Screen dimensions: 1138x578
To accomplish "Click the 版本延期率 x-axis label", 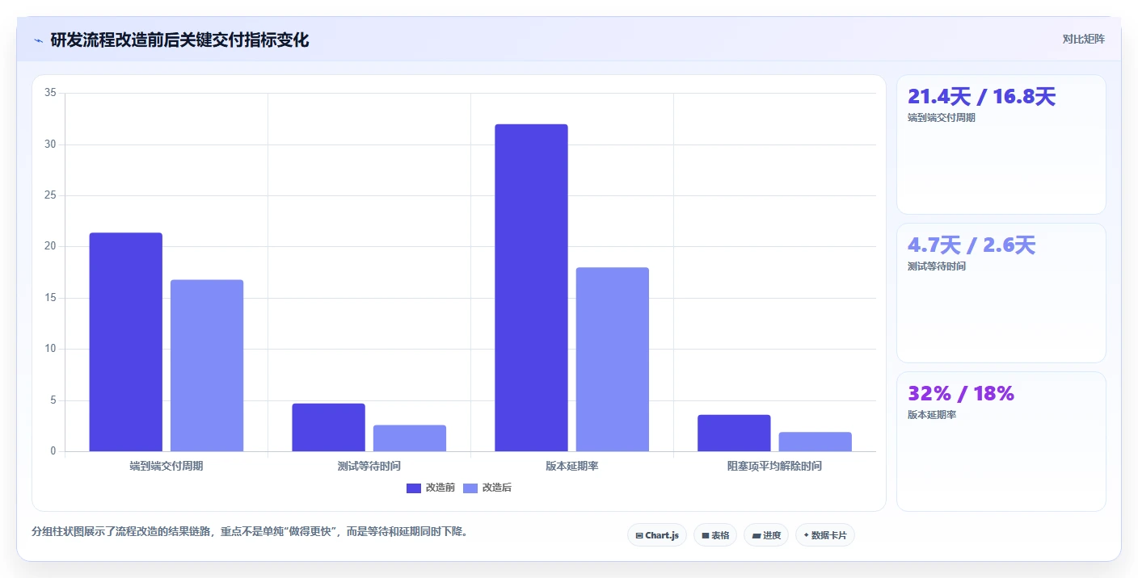I will (x=572, y=467).
